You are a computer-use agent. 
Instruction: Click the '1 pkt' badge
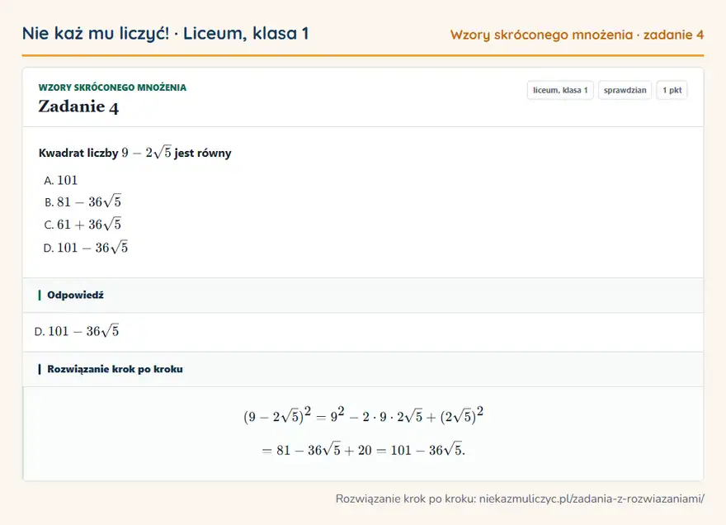click(672, 90)
